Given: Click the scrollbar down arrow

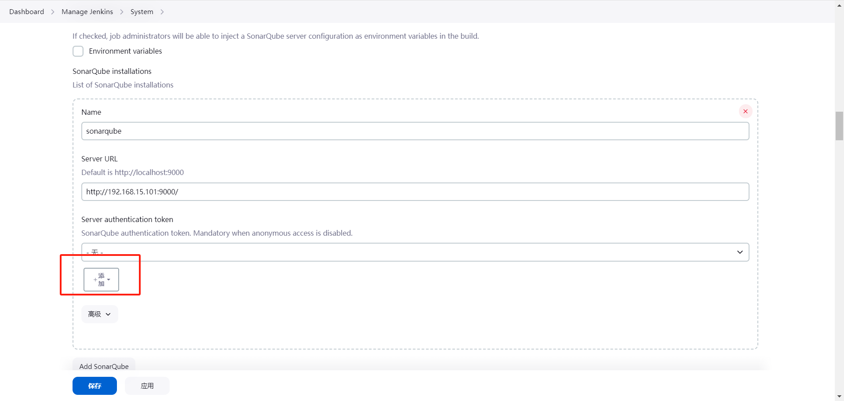Looking at the screenshot, I should (x=839, y=397).
